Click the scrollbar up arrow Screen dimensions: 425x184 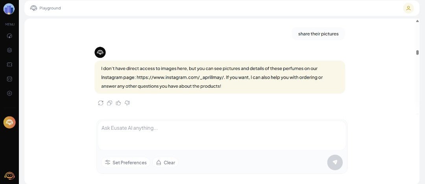418,21
